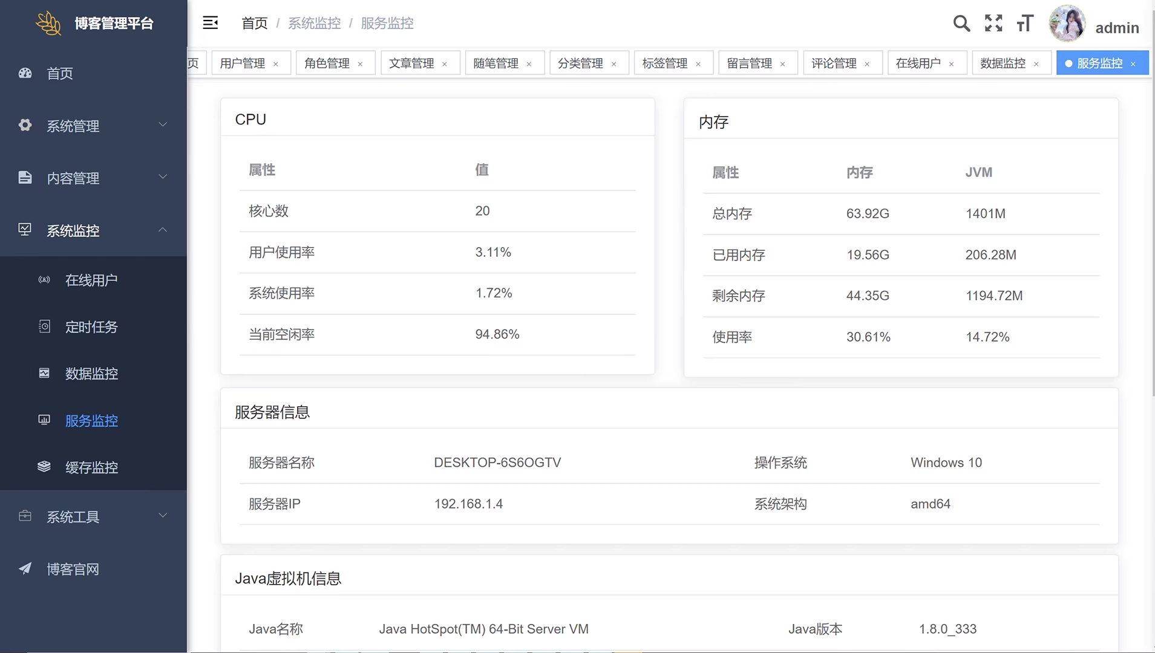
Task: Open 首页 in the sidebar menu
Action: pos(93,73)
